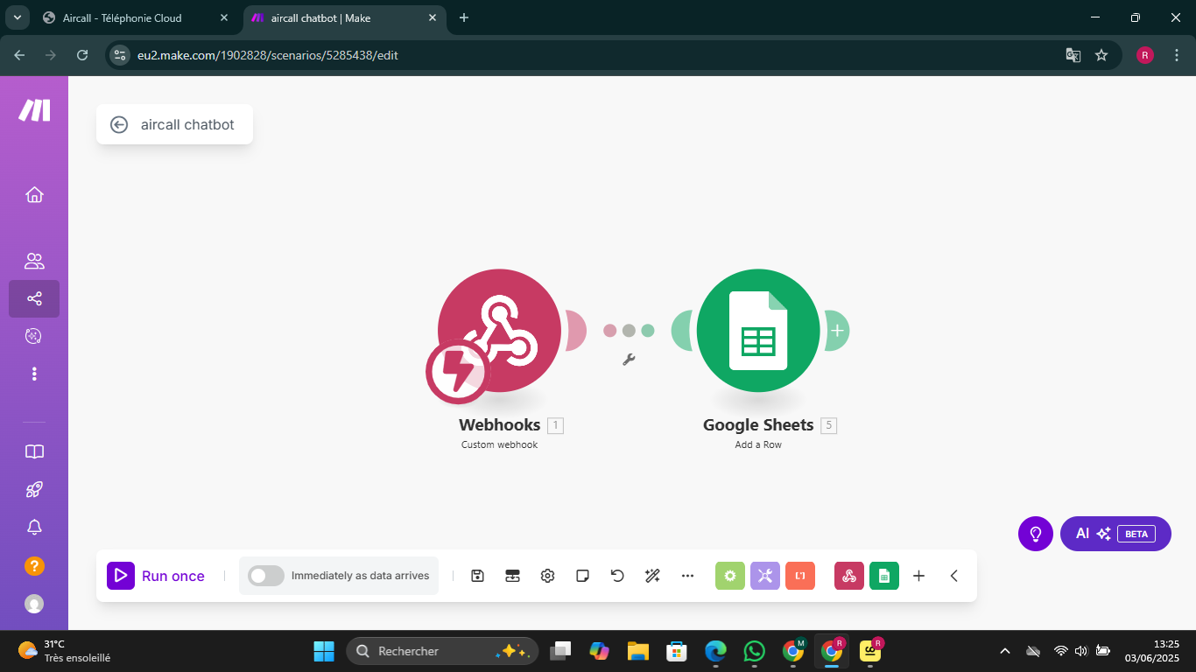Click the browser back arrow
The width and height of the screenshot is (1196, 672).
tap(19, 55)
